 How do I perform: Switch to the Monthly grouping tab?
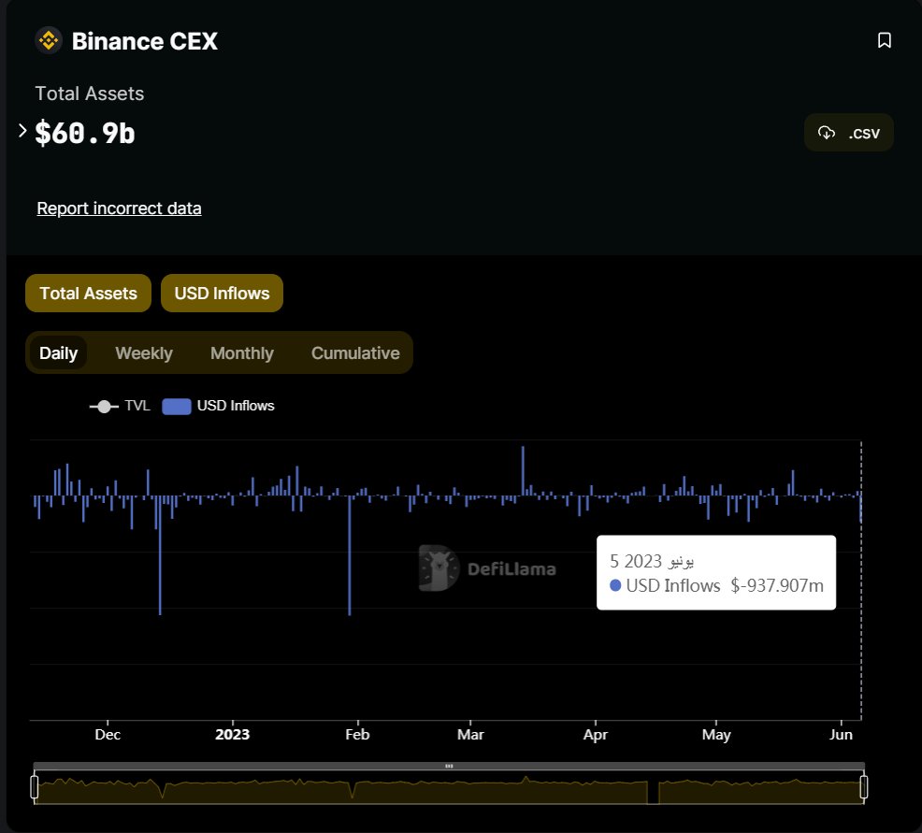tap(241, 352)
